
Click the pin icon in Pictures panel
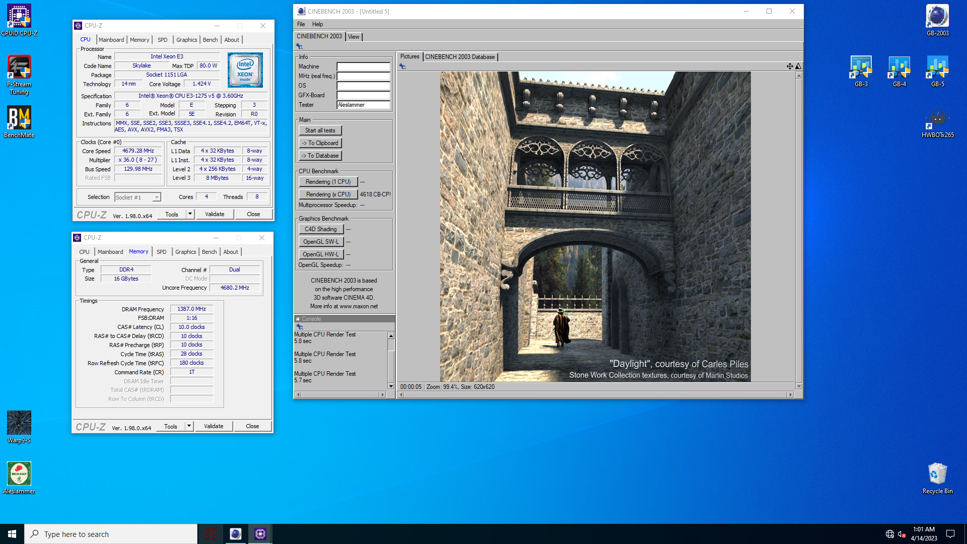(x=402, y=66)
